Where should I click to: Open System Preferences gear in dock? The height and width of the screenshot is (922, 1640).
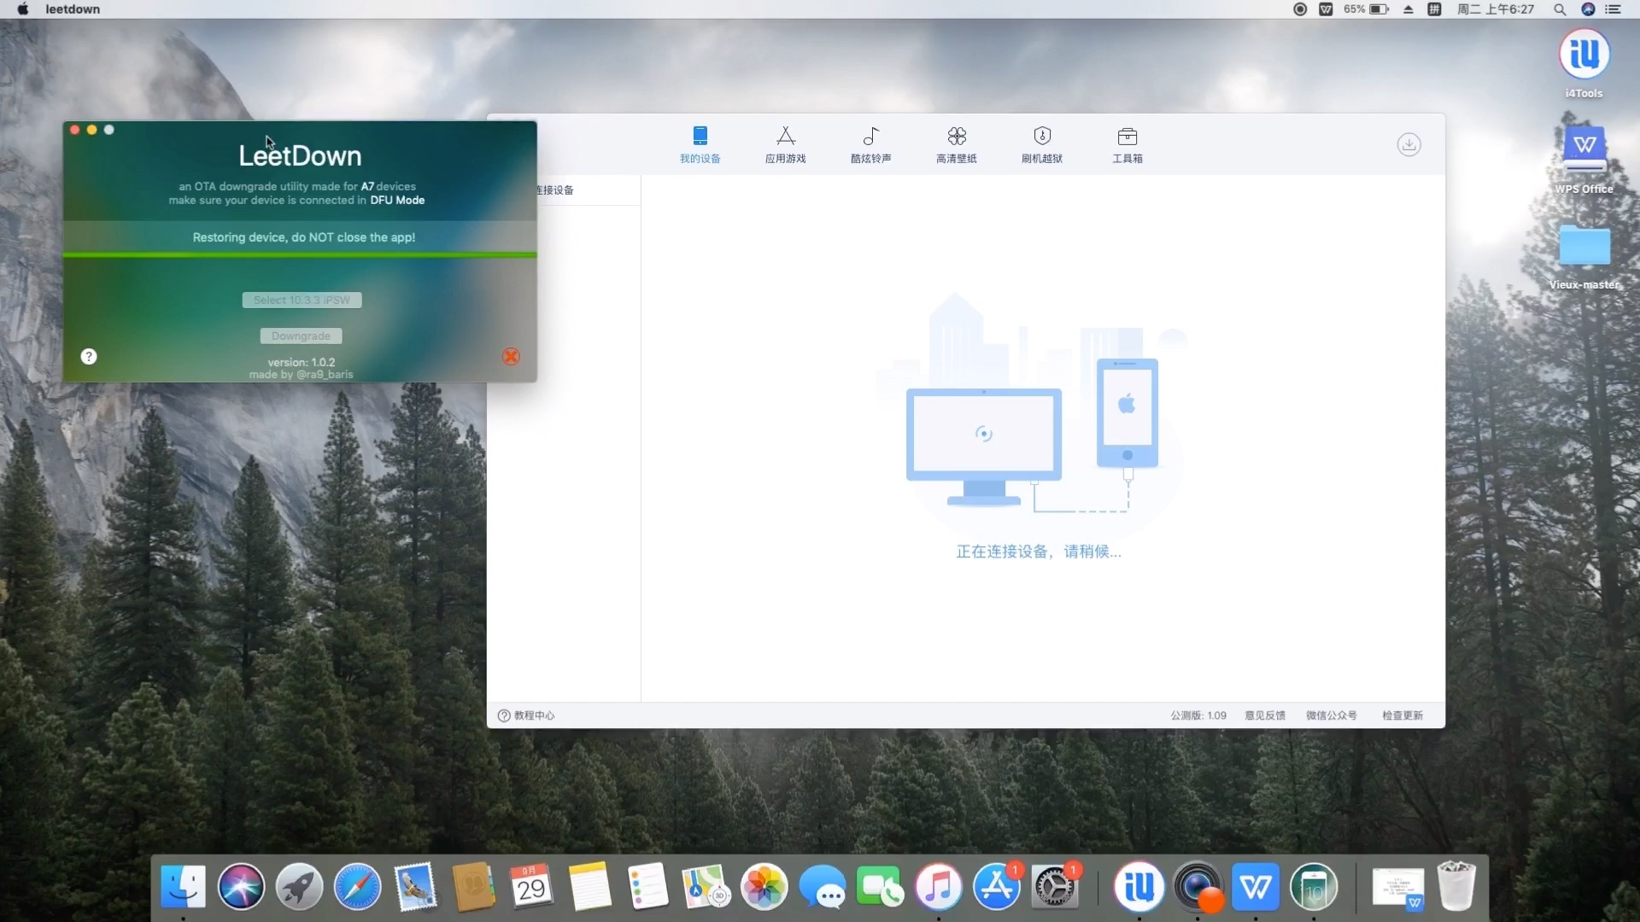click(x=1054, y=886)
